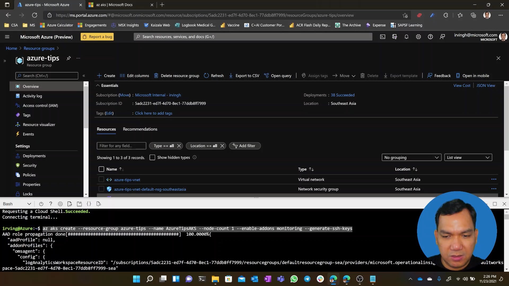Viewport: 509px width, 286px height.
Task: Open the azure-tips-vnet resource link
Action: [127, 180]
